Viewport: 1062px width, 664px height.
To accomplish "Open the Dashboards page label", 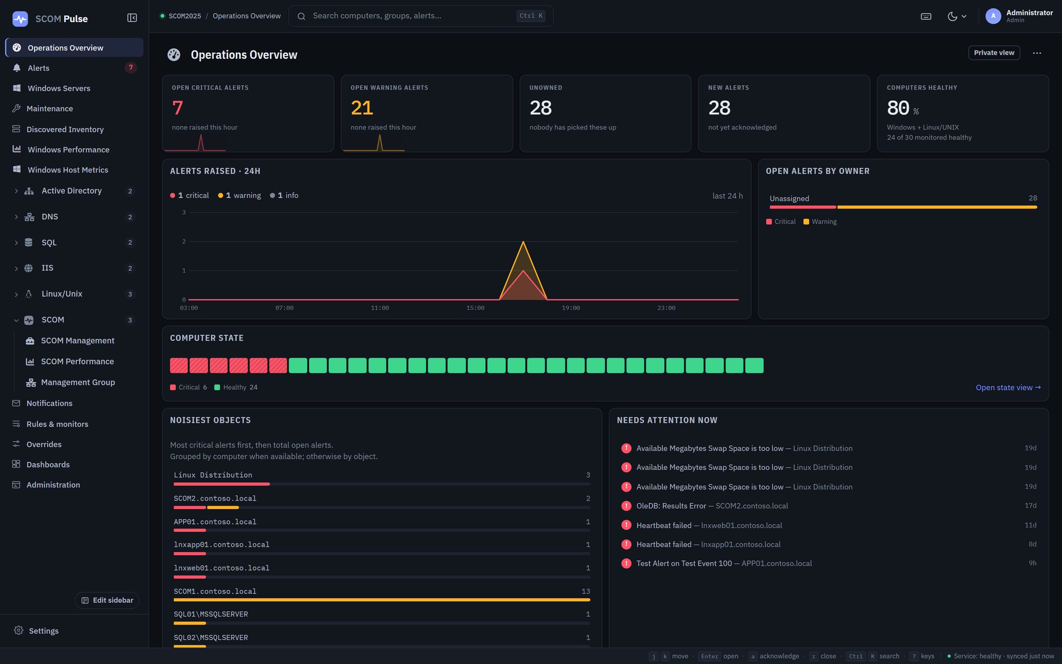I will click(x=48, y=465).
